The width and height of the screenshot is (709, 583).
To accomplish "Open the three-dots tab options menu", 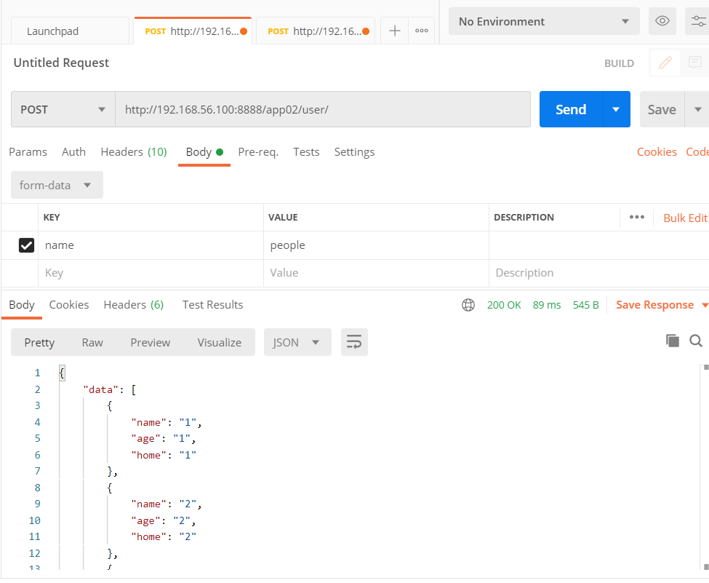I will (x=421, y=31).
